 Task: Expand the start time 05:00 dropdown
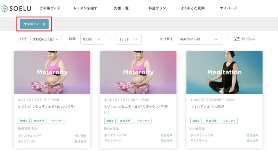pos(93,39)
